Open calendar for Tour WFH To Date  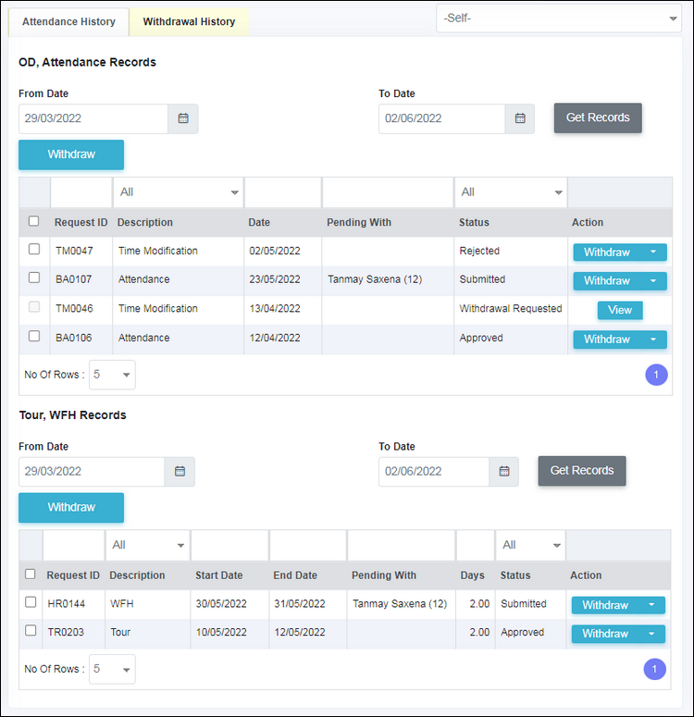tap(503, 472)
